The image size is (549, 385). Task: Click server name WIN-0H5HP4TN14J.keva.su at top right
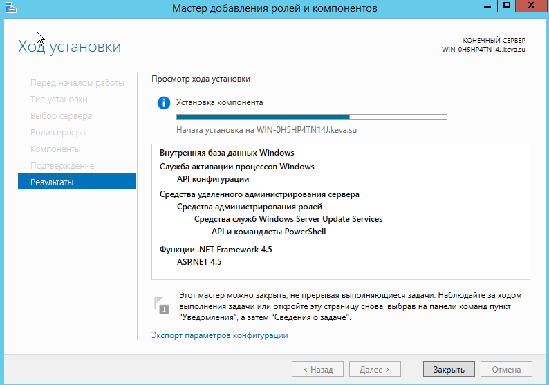coord(483,50)
